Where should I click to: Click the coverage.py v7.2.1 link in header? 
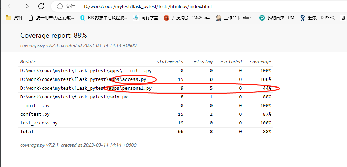tap(40, 45)
